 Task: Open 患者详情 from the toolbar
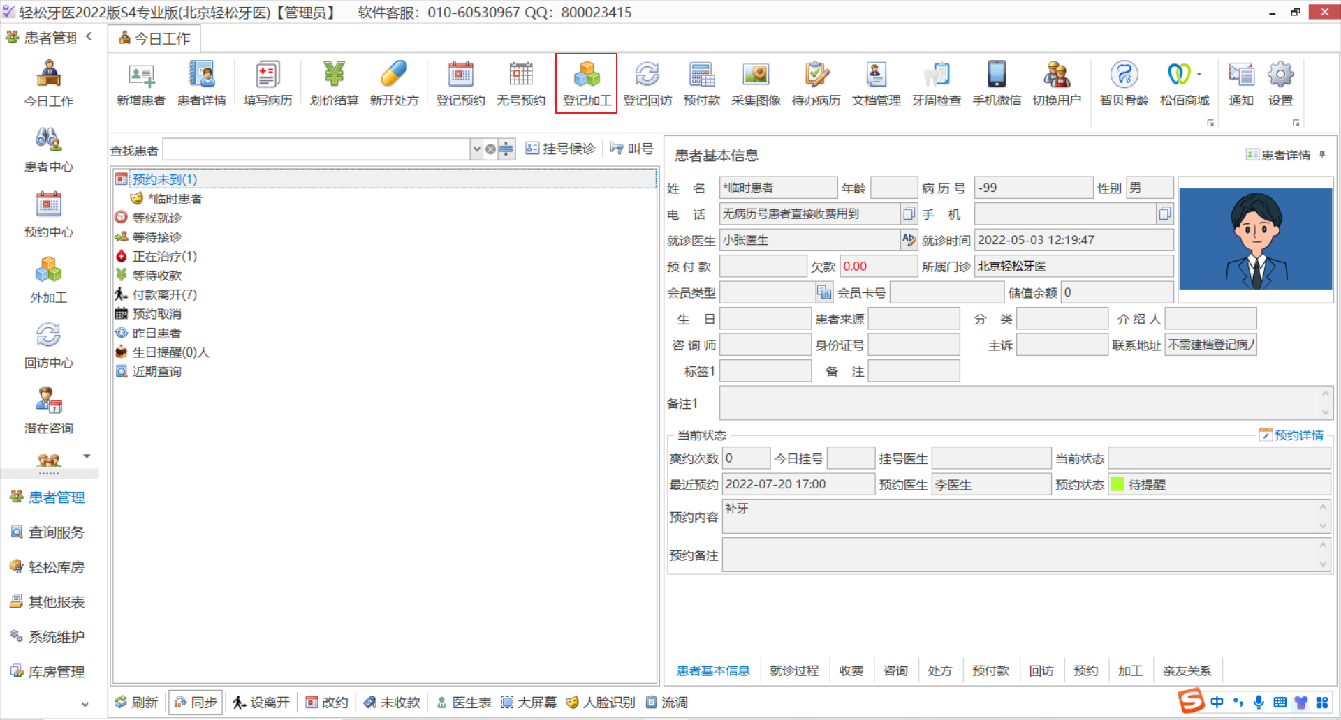(x=202, y=84)
